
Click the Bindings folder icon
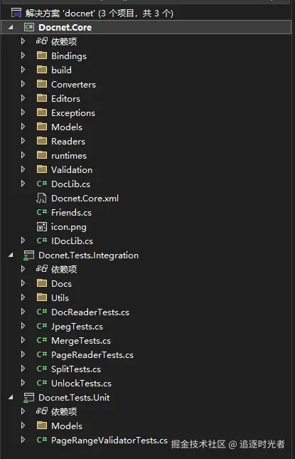(42, 56)
